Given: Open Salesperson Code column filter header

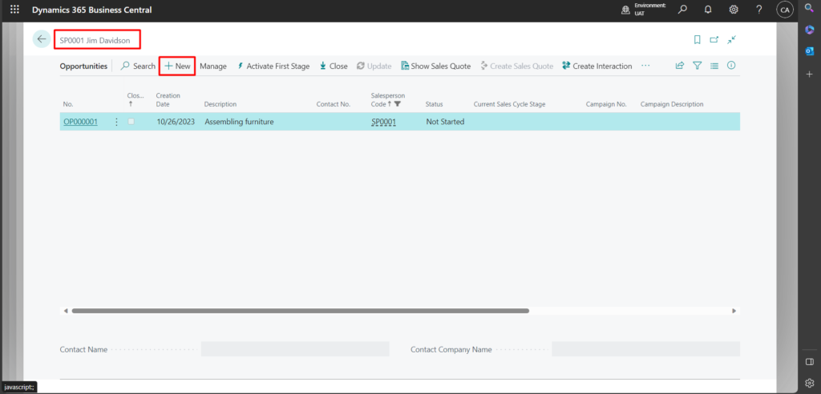Looking at the screenshot, I should tap(388, 100).
